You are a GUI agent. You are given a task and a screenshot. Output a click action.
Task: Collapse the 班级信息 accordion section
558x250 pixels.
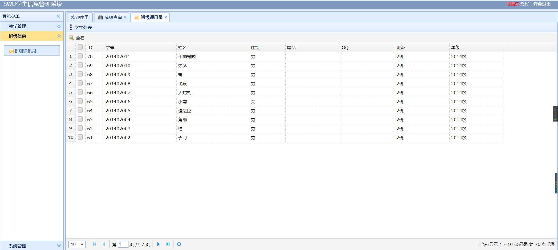pos(59,36)
